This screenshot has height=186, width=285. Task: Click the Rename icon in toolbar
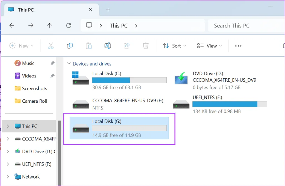pyautogui.click(x=108, y=46)
